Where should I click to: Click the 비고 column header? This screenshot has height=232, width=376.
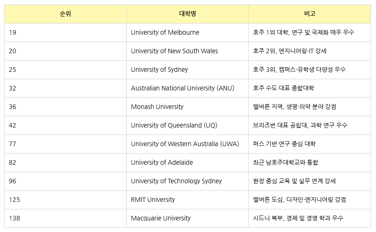click(310, 14)
